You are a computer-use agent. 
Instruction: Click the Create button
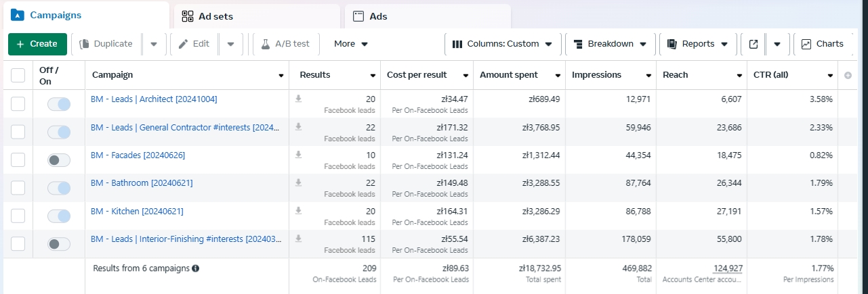point(37,44)
